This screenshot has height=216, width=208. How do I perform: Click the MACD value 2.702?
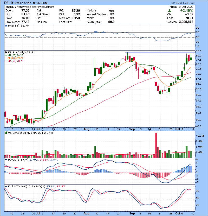34,160
